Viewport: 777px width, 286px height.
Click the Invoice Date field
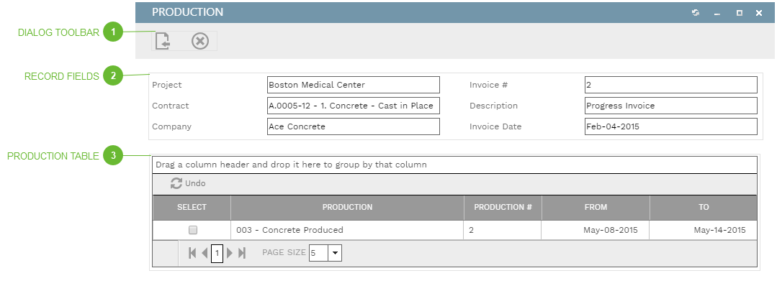click(671, 126)
